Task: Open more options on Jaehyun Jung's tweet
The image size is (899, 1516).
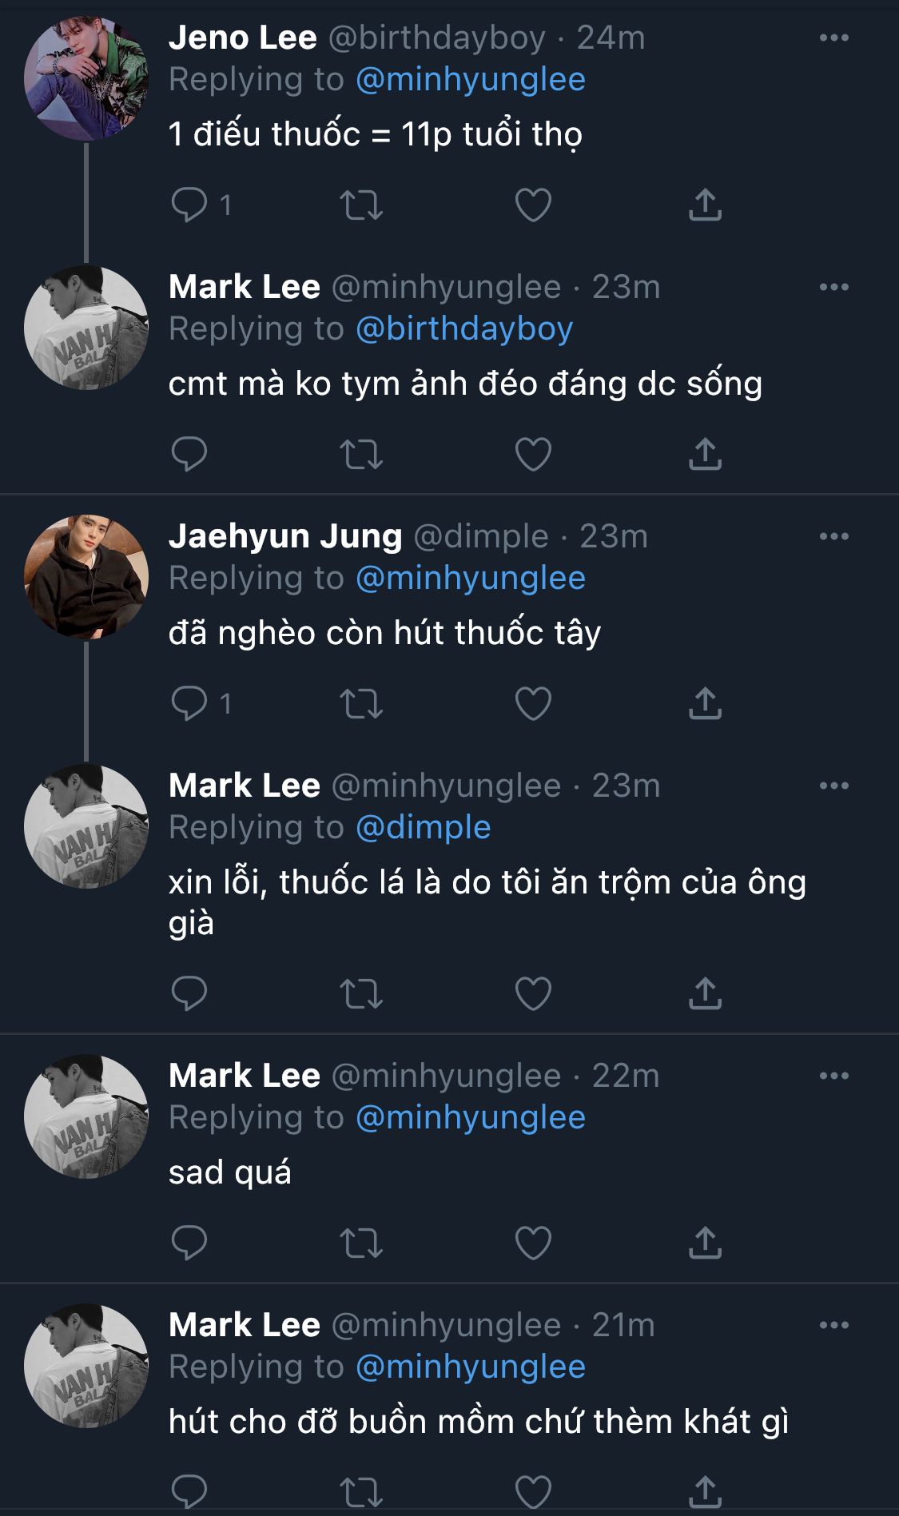Action: (833, 536)
